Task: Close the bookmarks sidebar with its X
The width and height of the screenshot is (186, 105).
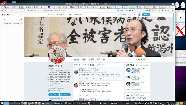Action: click(22, 15)
